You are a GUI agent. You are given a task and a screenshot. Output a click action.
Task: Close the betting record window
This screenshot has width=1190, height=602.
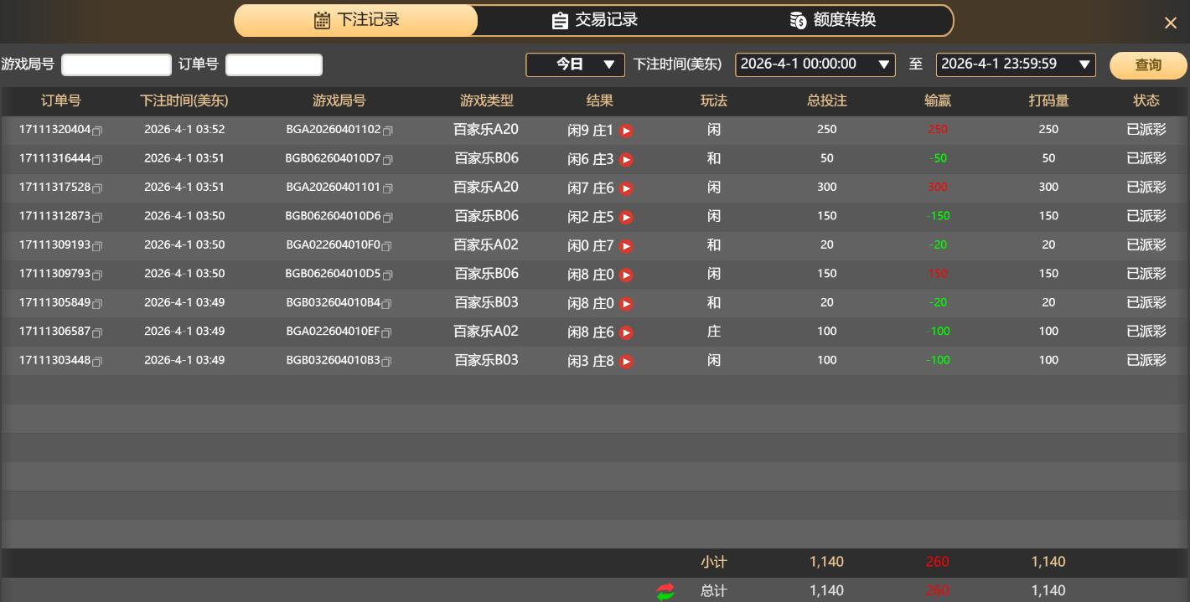tap(1170, 23)
